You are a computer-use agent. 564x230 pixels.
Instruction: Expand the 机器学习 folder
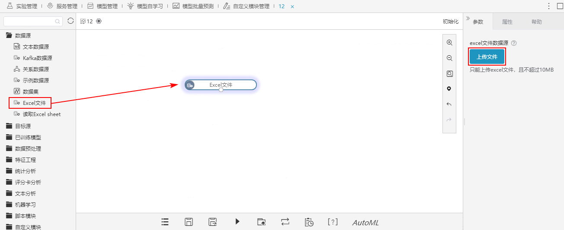click(21, 205)
